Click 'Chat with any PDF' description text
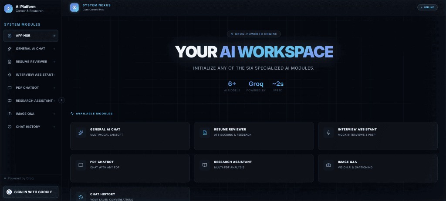The width and height of the screenshot is (446, 201). [105, 167]
